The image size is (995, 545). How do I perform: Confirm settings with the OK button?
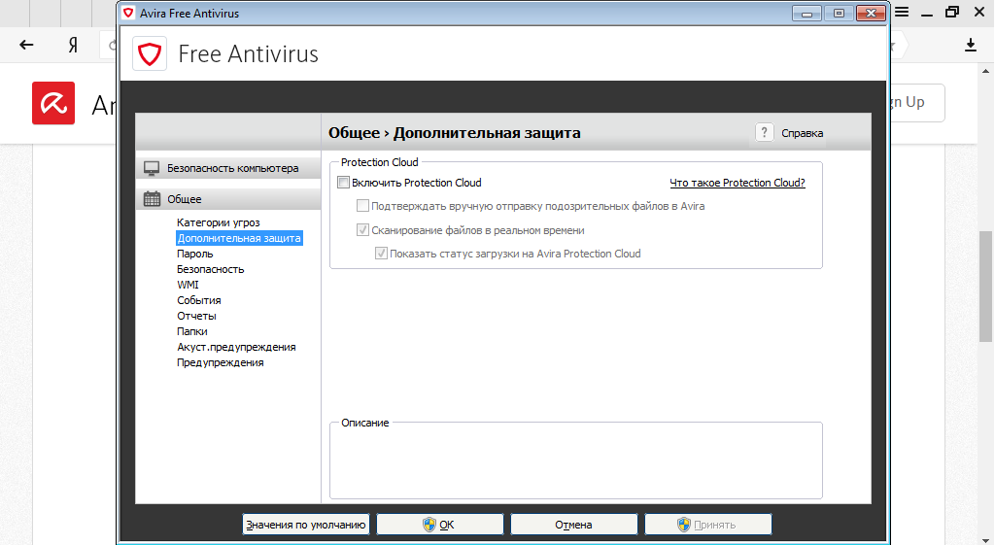[440, 525]
